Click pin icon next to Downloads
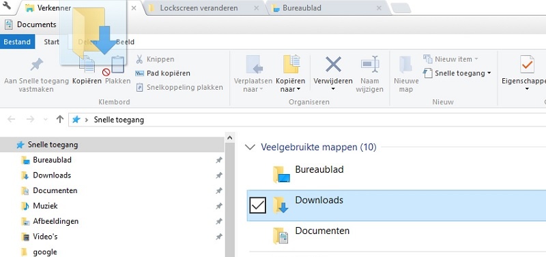 click(218, 175)
